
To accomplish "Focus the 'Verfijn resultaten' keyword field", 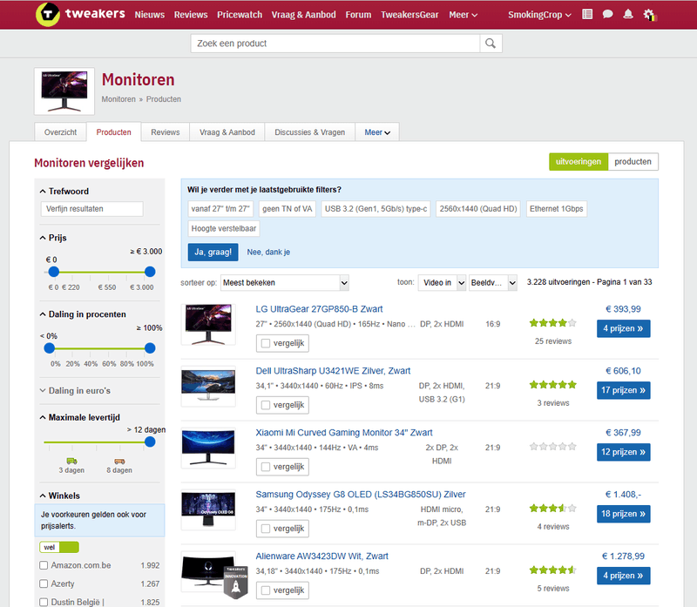I will [92, 209].
